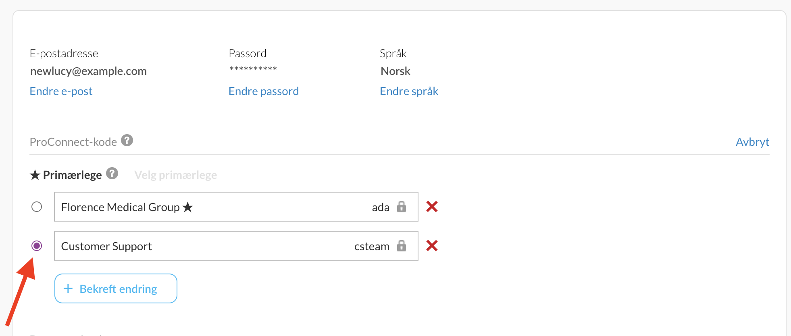Click the Primærlege label text
Screen dimensions: 791x336
click(72, 175)
